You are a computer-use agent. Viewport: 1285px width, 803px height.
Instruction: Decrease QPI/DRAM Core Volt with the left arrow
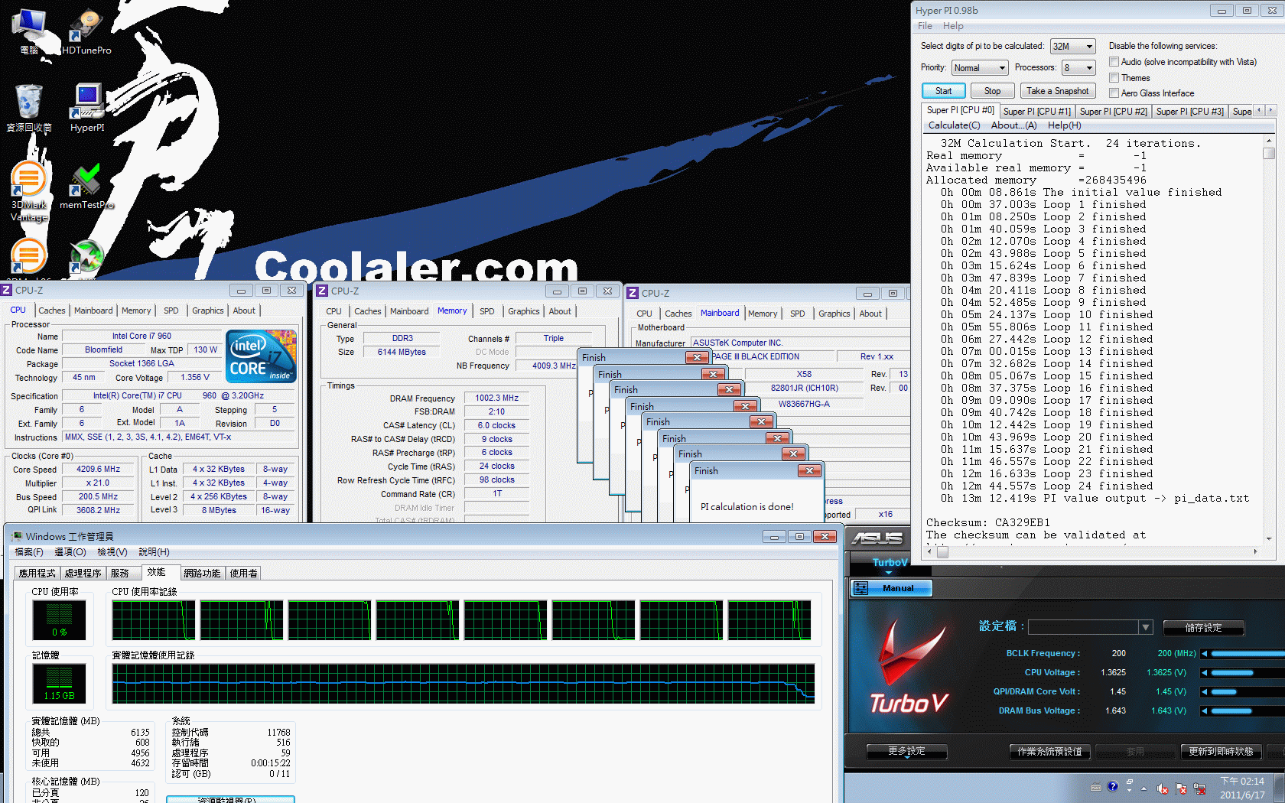tap(1204, 692)
